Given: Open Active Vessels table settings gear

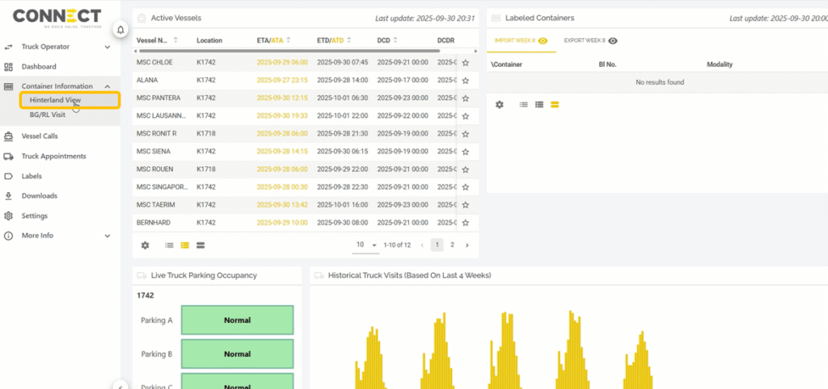Looking at the screenshot, I should 146,245.
